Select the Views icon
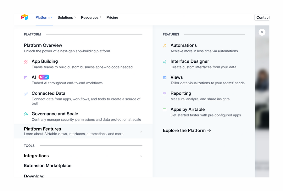Viewport: 283px width, 191px height. point(165,77)
